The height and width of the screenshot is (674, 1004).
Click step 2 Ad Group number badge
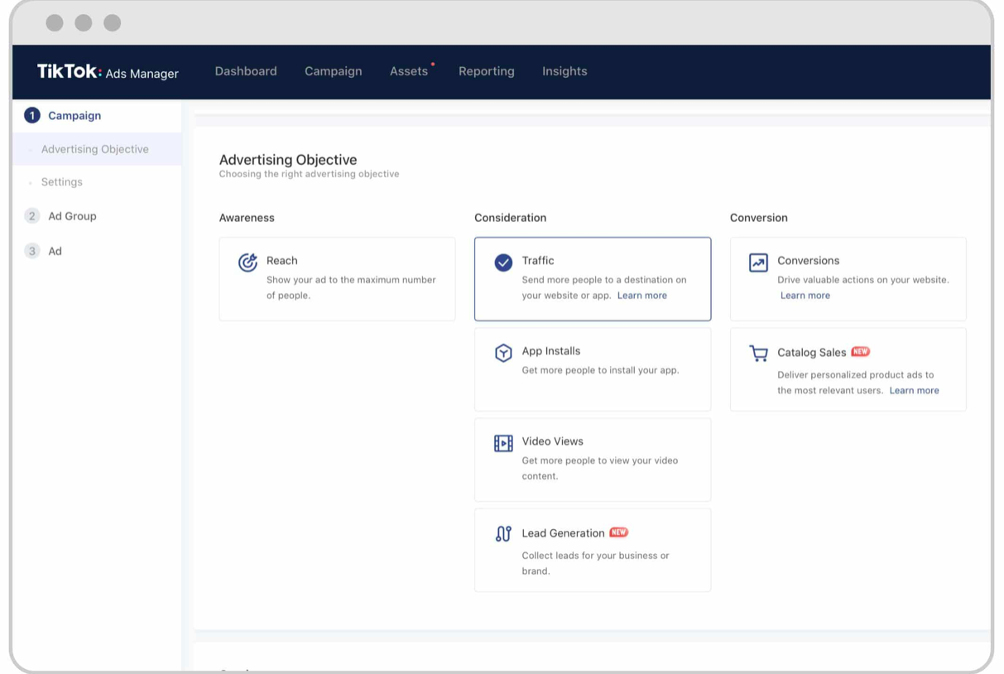tap(32, 216)
